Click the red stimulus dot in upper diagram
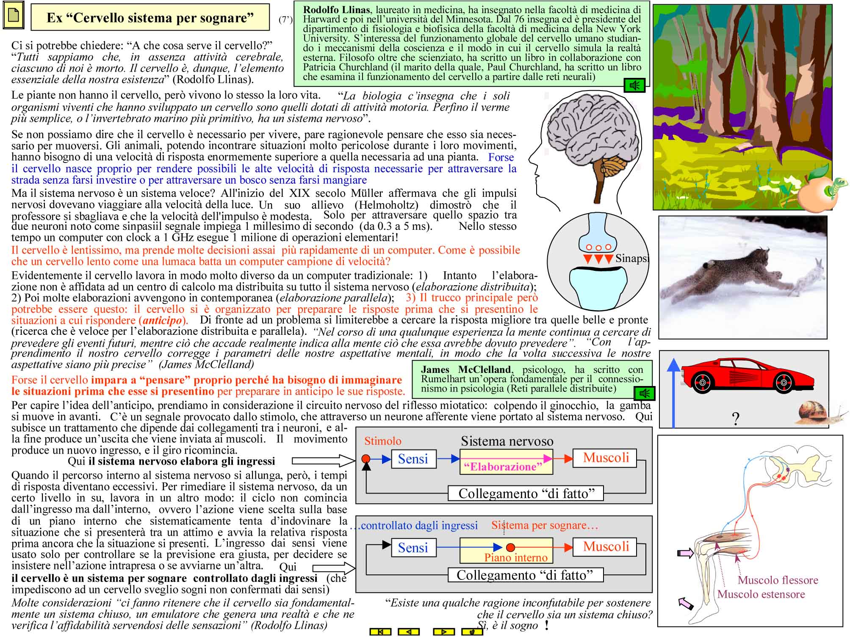This screenshot has width=850, height=637. point(366,459)
